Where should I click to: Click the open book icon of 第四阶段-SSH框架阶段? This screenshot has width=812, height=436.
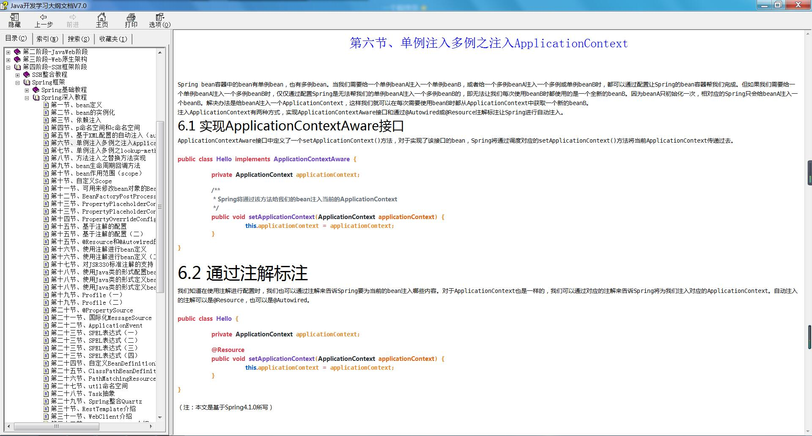tap(17, 67)
